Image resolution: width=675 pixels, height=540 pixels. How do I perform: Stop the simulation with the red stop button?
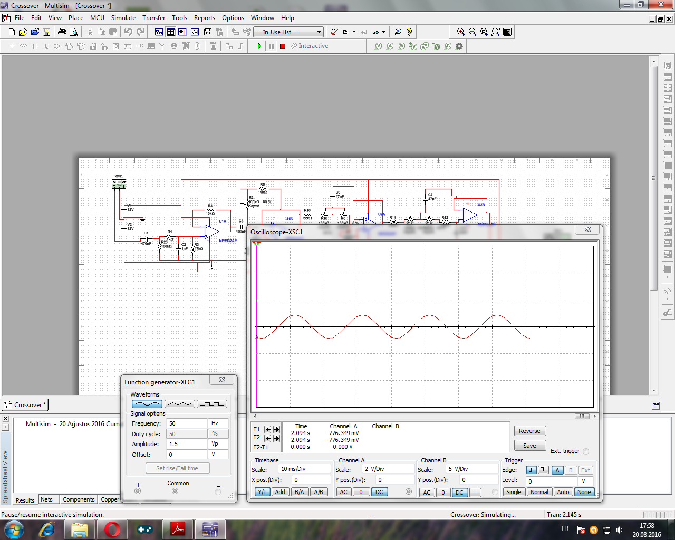click(283, 46)
